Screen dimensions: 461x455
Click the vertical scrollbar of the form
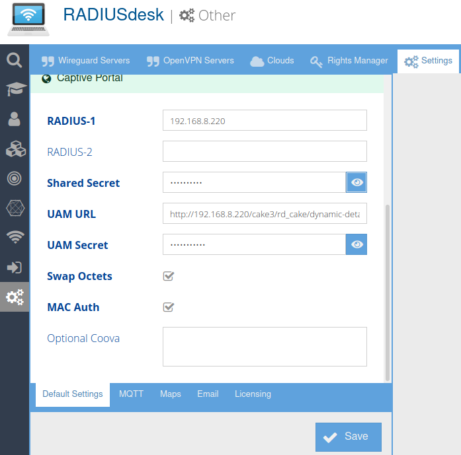(388, 293)
